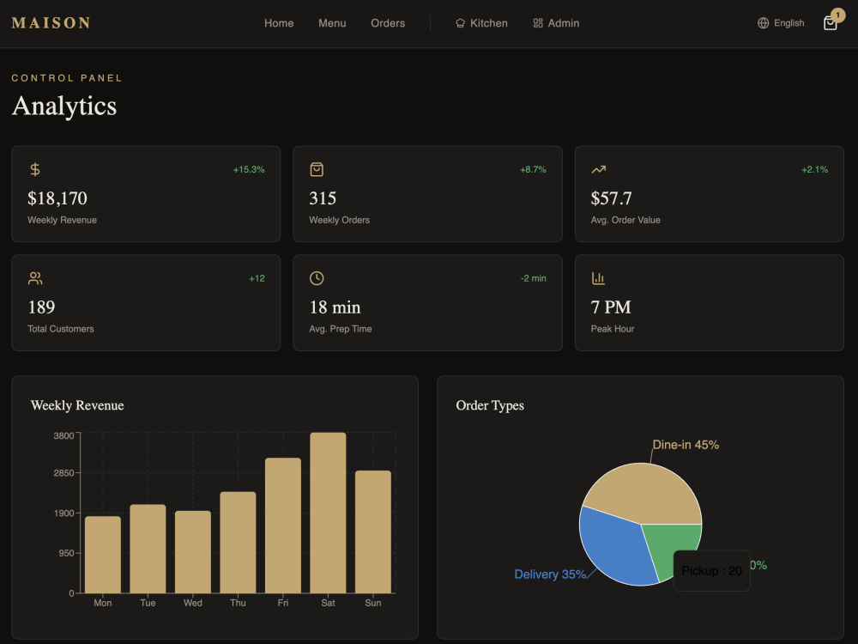The image size is (858, 644).
Task: Click the 315 weekly orders value
Action: coord(323,198)
